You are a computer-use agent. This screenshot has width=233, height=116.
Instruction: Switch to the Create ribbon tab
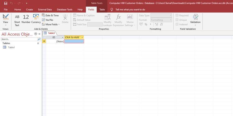(x=30, y=10)
